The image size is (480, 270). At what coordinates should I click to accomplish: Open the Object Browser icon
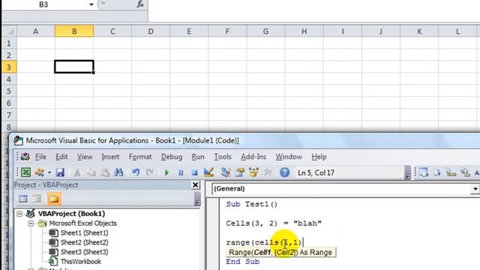pyautogui.click(x=253, y=172)
